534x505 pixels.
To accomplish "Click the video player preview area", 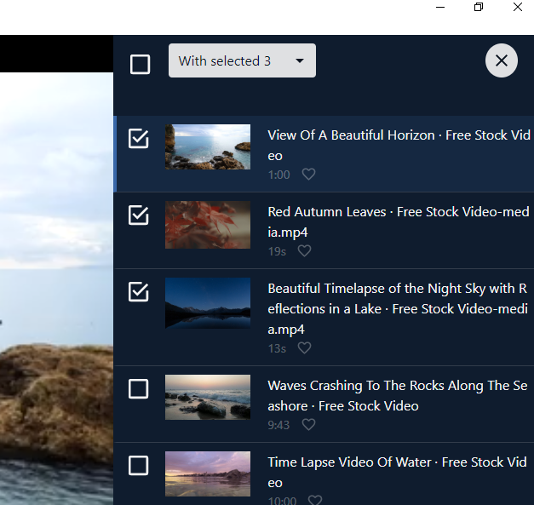I will 56,289.
